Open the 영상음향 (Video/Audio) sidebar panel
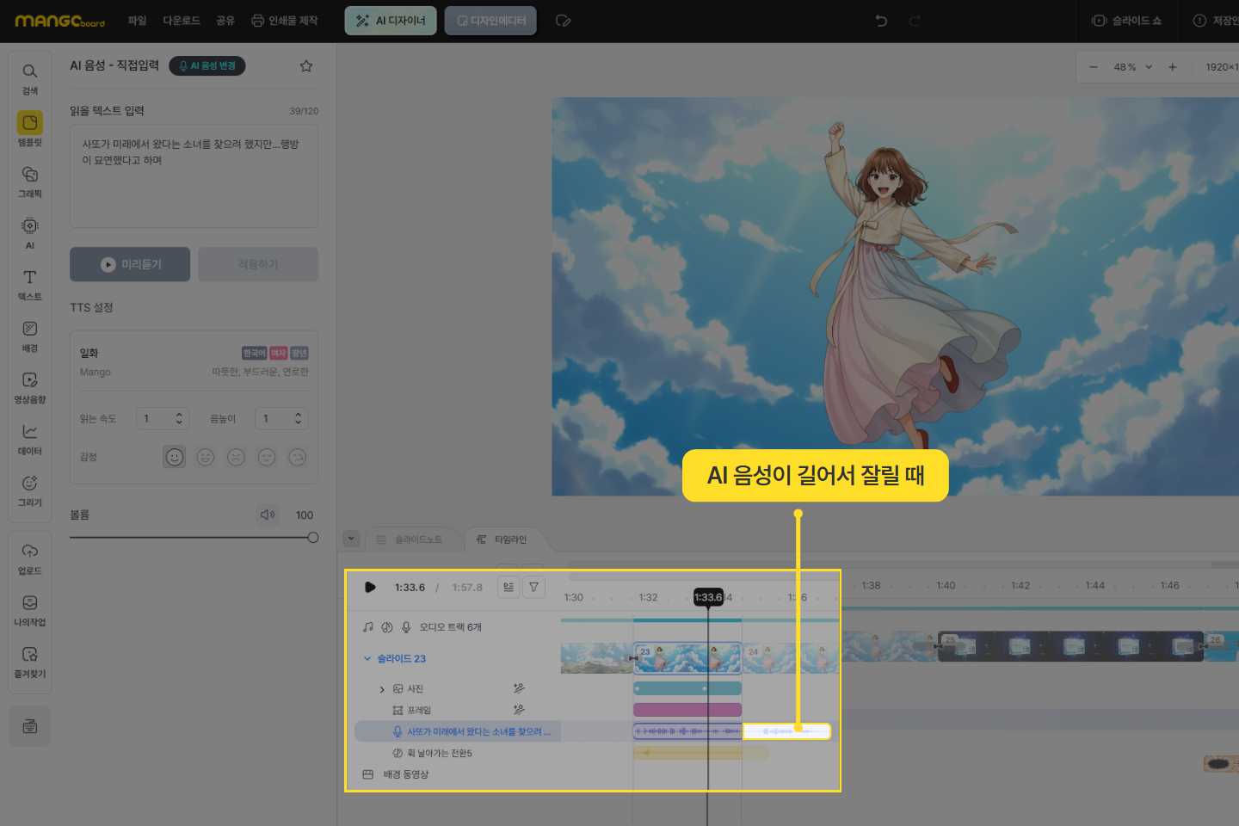 click(30, 386)
